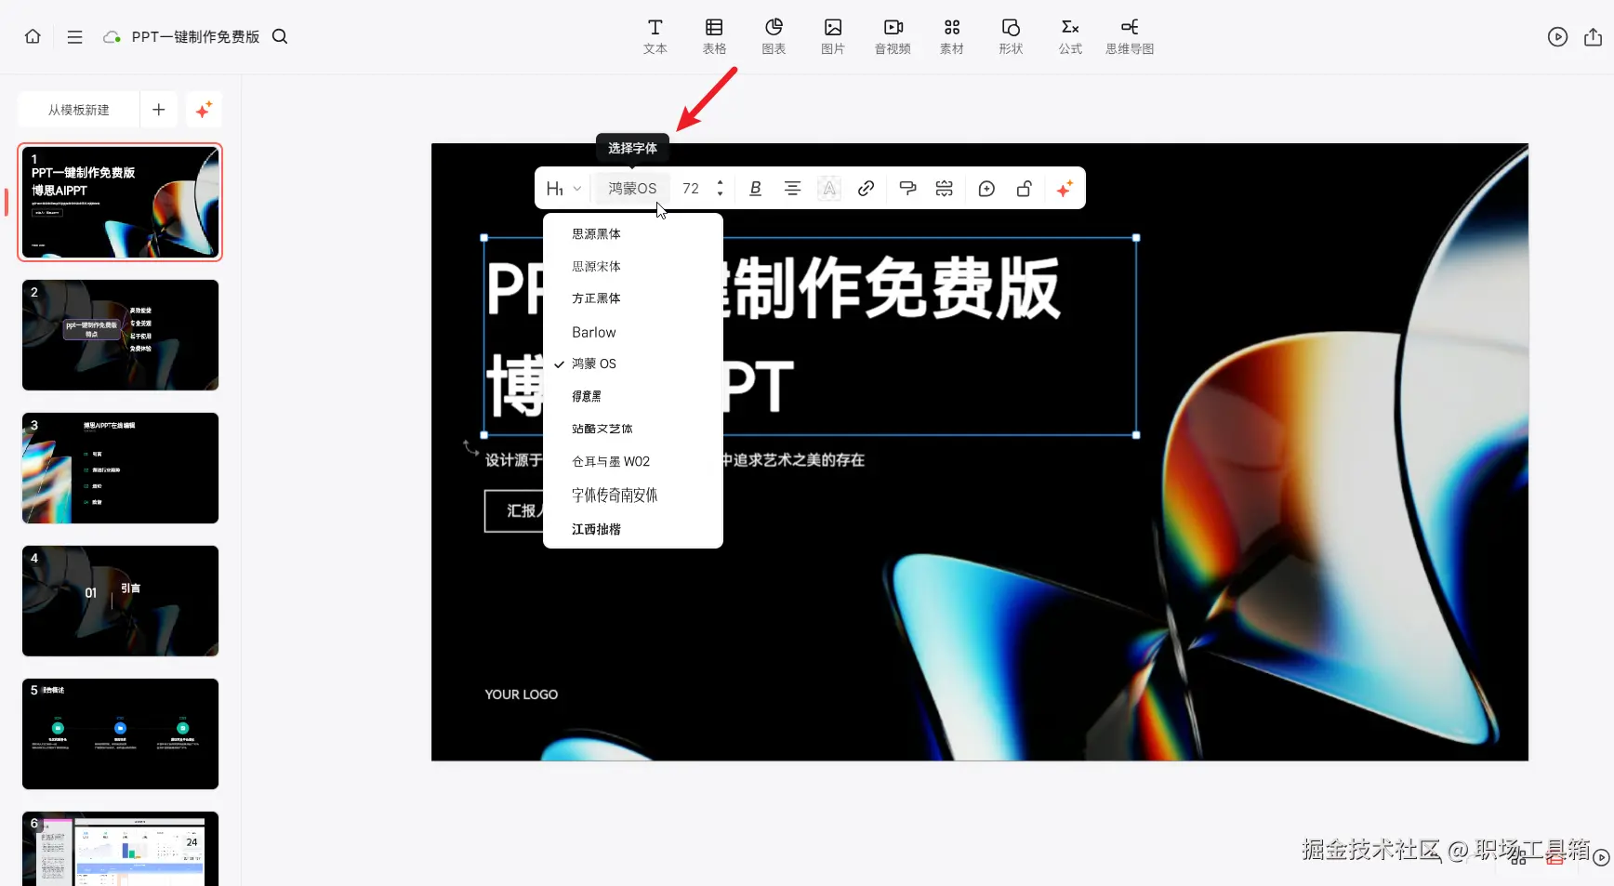1614x886 pixels.
Task: Start slideshow playback
Action: click(x=1557, y=36)
